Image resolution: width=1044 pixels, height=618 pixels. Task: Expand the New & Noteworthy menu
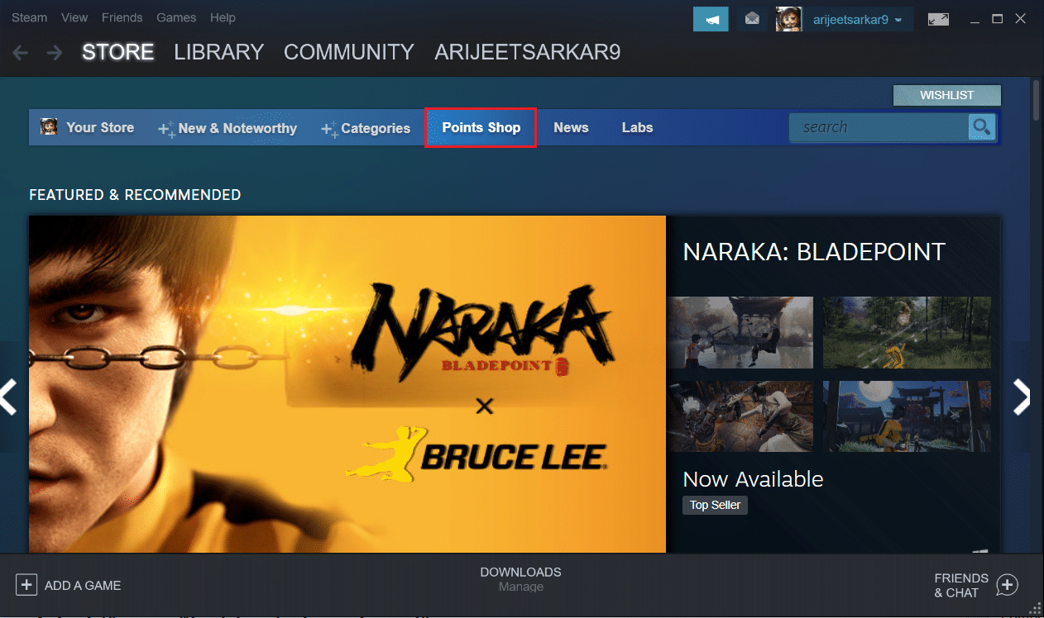228,128
